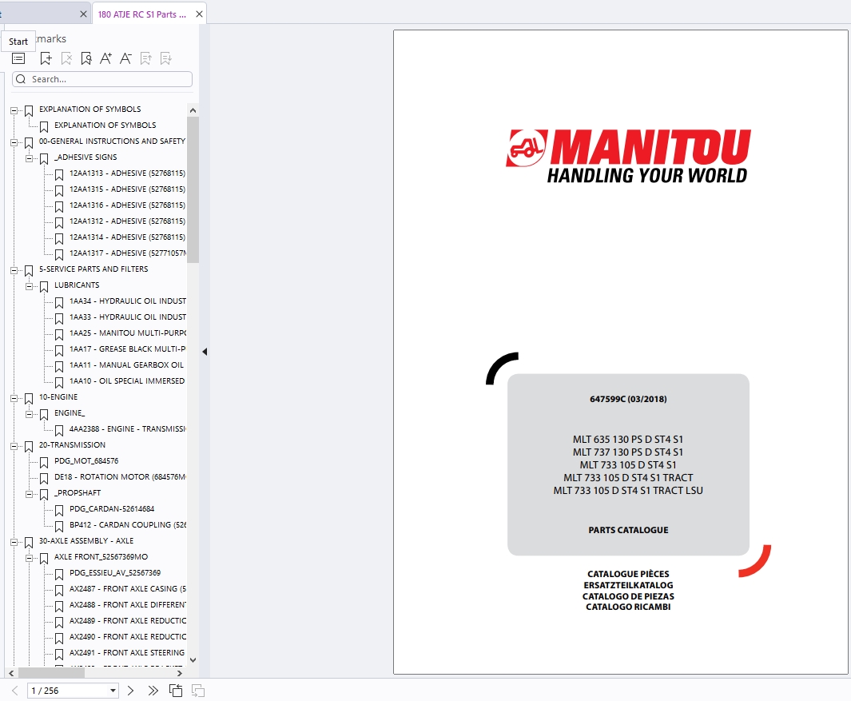Viewport: 851px width, 701px height.
Task: Open bookmark AX2491 - FRONT AXLE STEERING
Action: tap(126, 653)
